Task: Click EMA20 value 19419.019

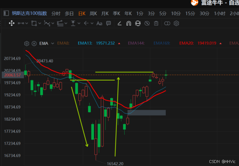Action: [207, 43]
